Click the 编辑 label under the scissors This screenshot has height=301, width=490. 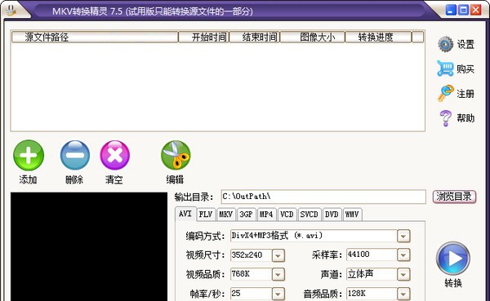tap(175, 179)
